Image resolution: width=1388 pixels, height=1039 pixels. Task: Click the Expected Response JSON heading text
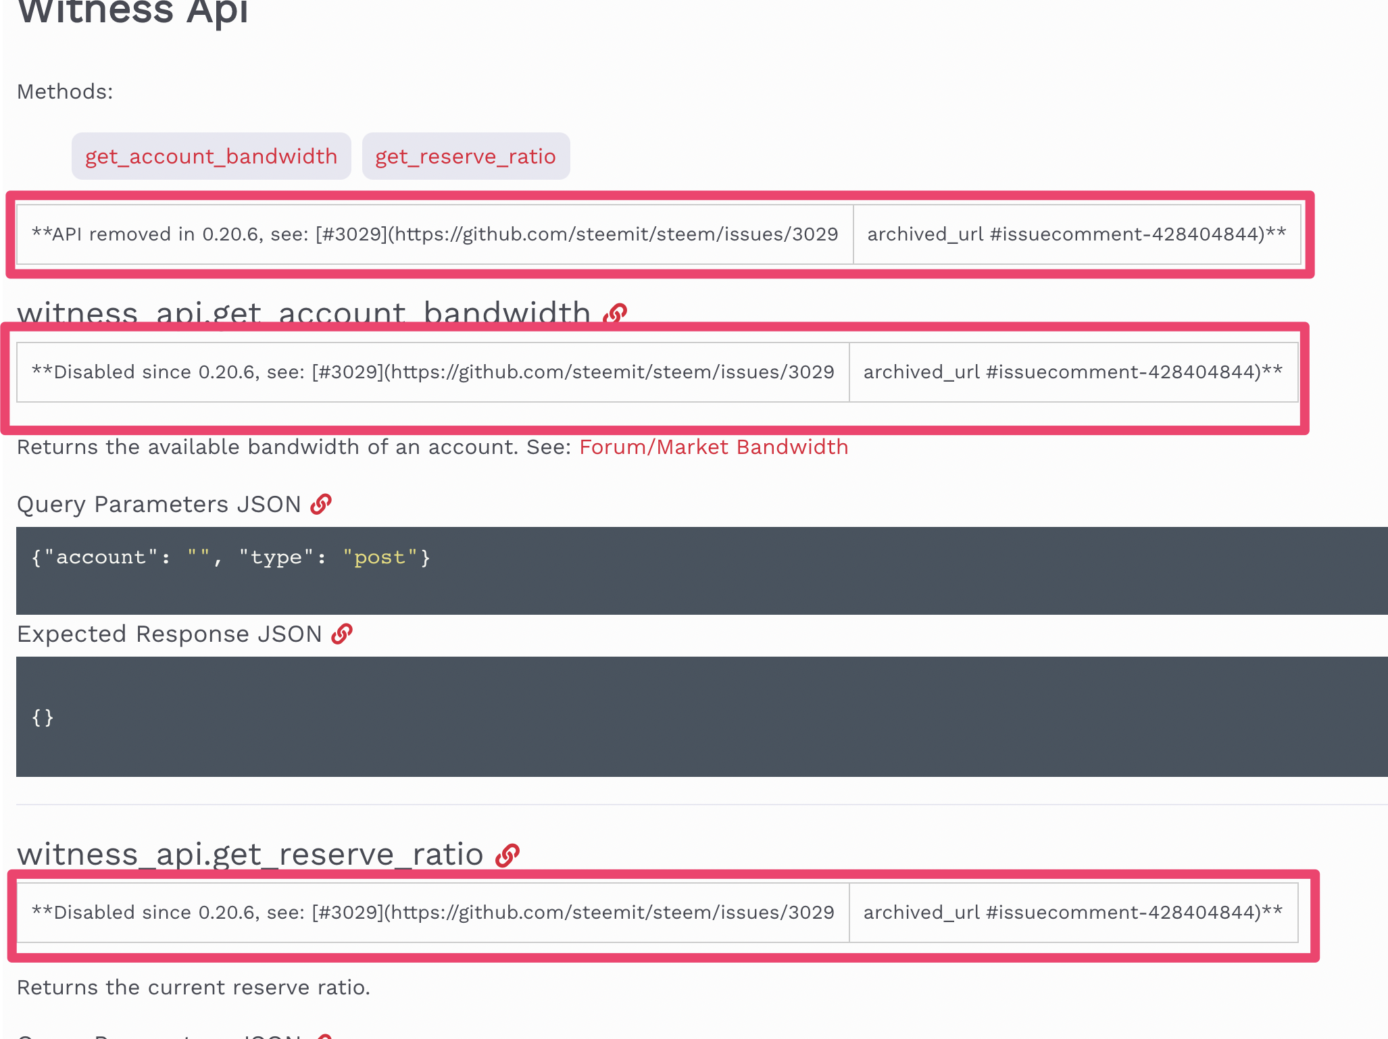pyautogui.click(x=169, y=634)
